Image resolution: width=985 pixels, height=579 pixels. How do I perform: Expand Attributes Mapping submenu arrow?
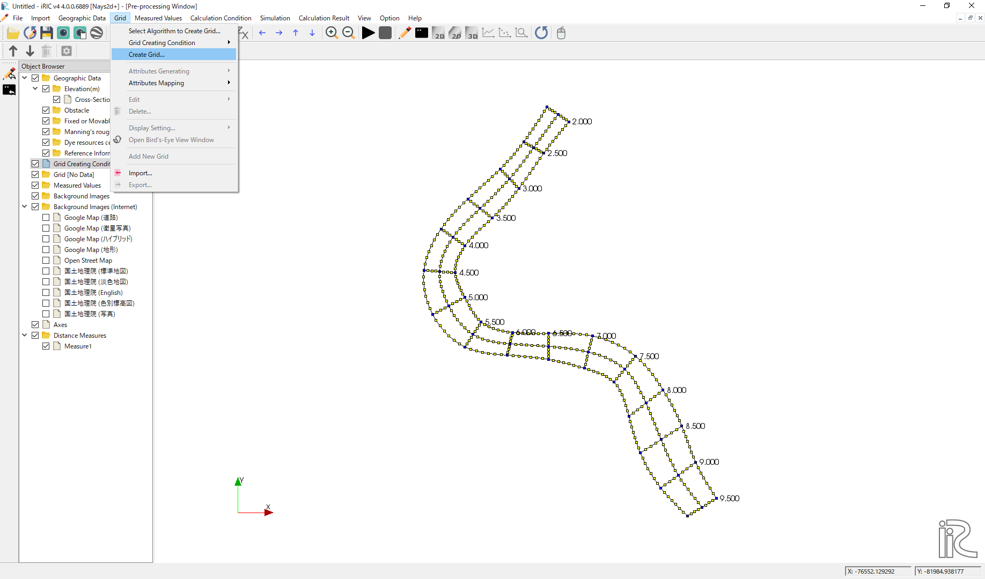[229, 83]
